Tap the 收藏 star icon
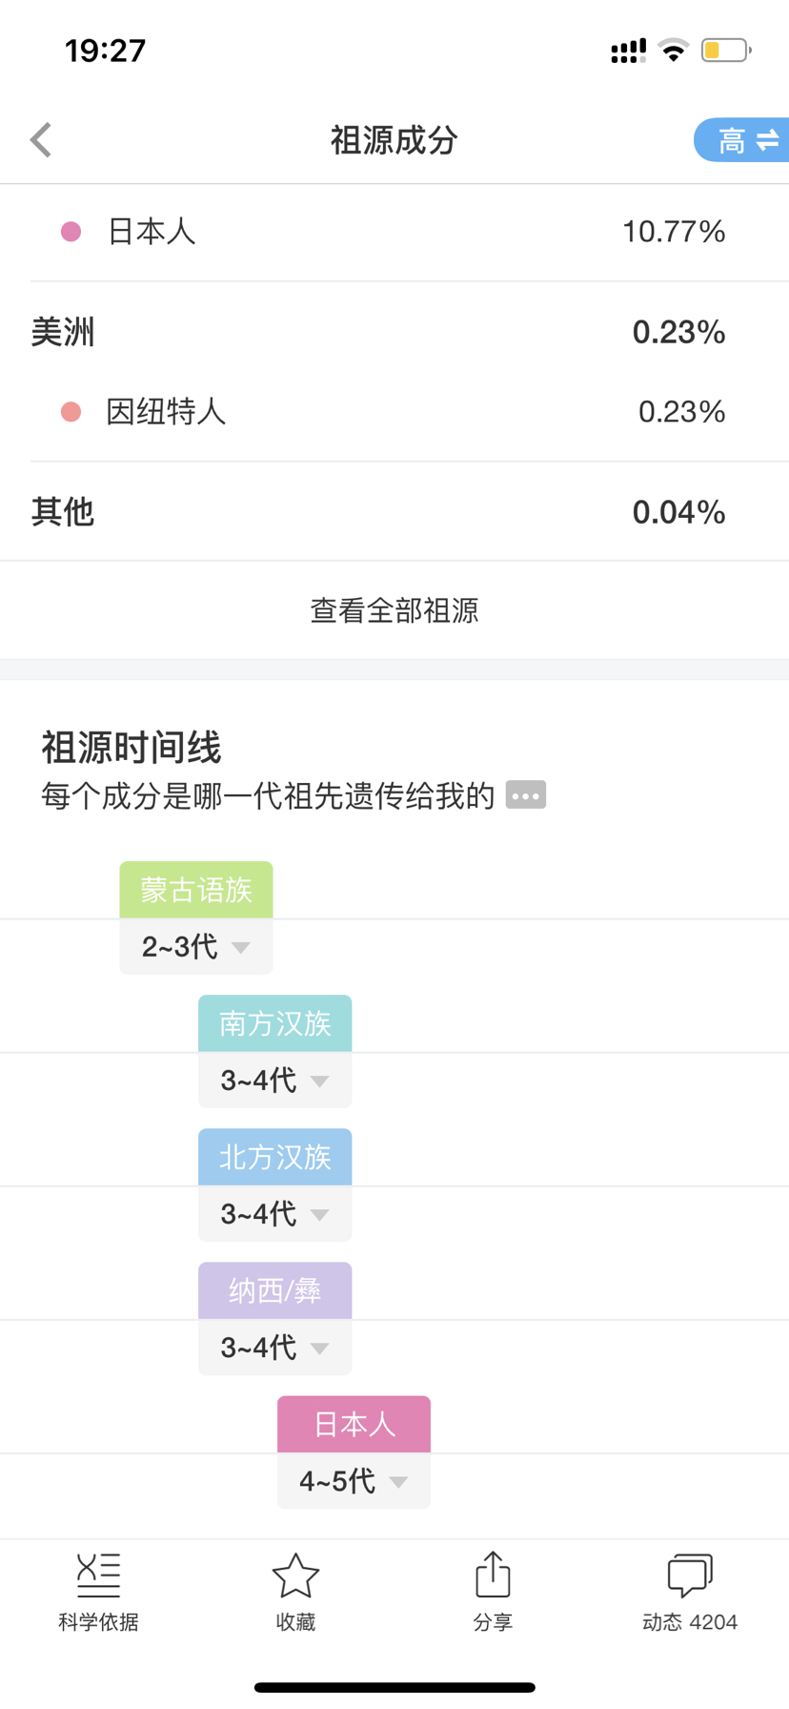Screen dimensions: 789x1709 point(295,1575)
